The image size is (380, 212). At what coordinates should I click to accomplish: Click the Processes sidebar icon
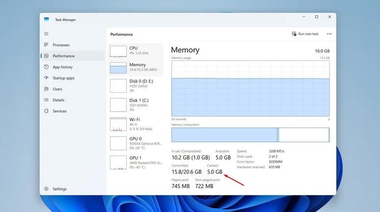pyautogui.click(x=47, y=45)
